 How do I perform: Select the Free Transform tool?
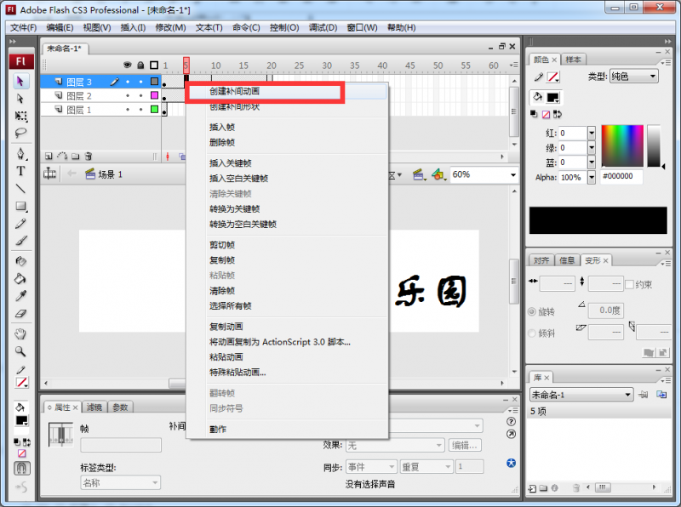coord(20,116)
